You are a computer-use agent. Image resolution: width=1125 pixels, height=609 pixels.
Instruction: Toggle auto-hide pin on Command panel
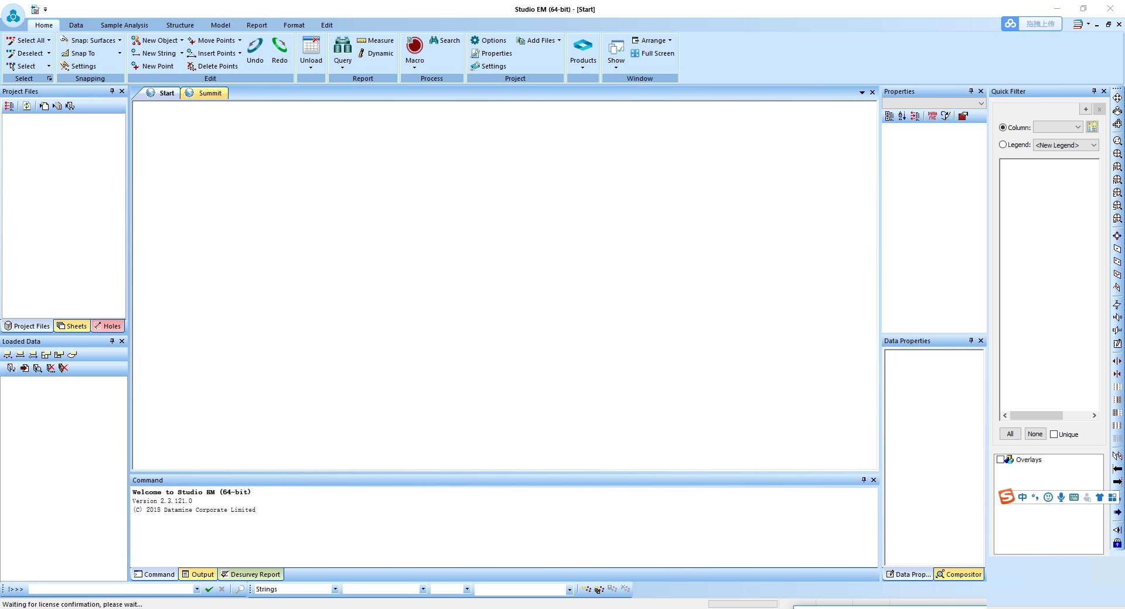(864, 480)
